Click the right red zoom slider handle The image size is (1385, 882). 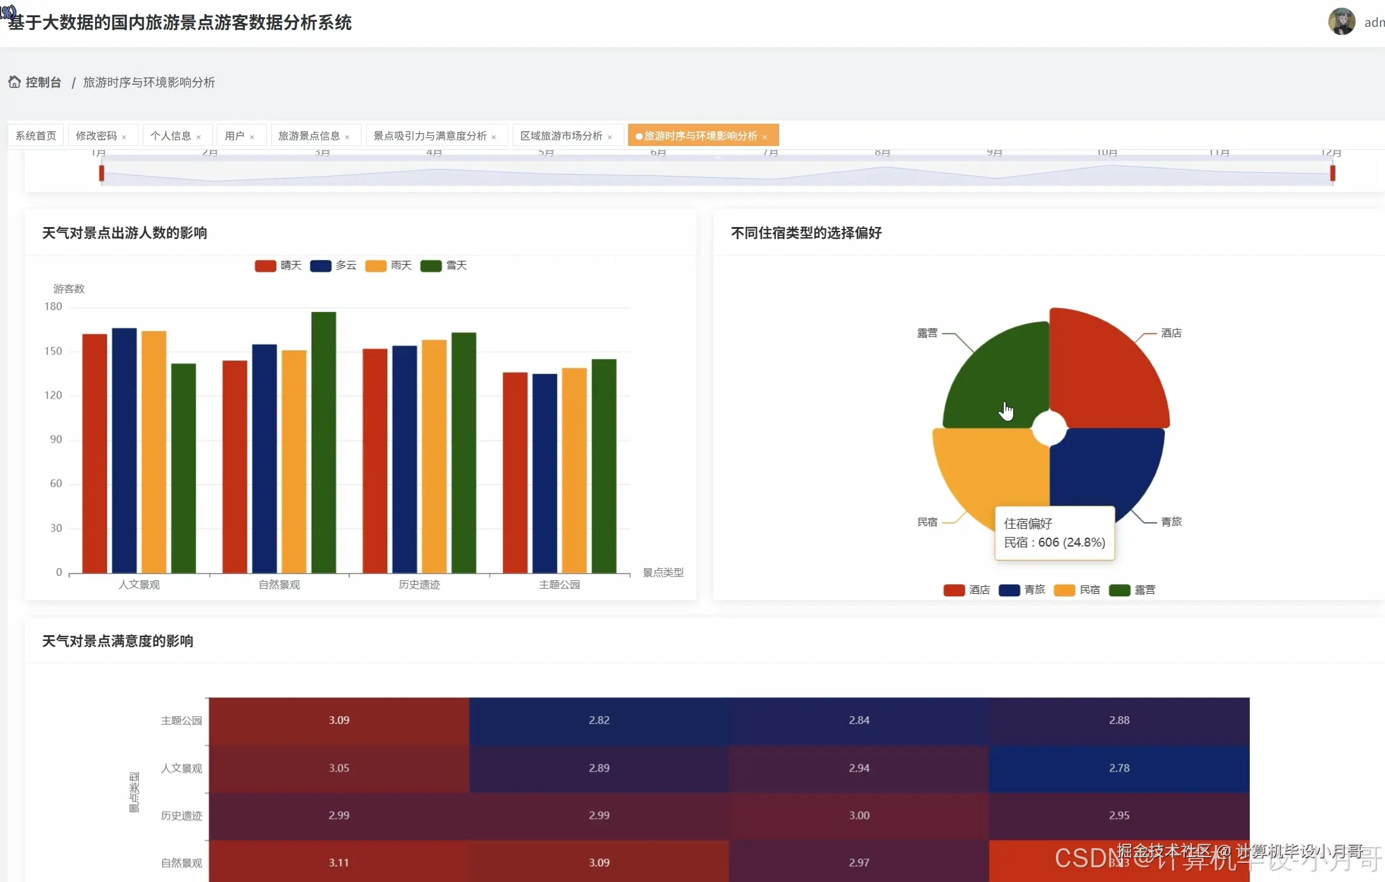point(1333,173)
